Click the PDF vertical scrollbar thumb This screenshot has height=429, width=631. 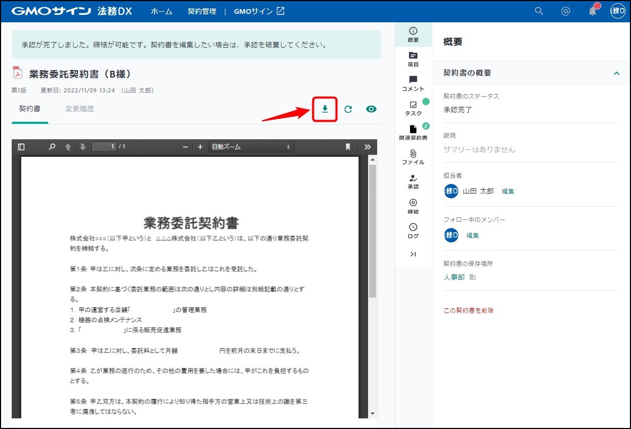372,231
